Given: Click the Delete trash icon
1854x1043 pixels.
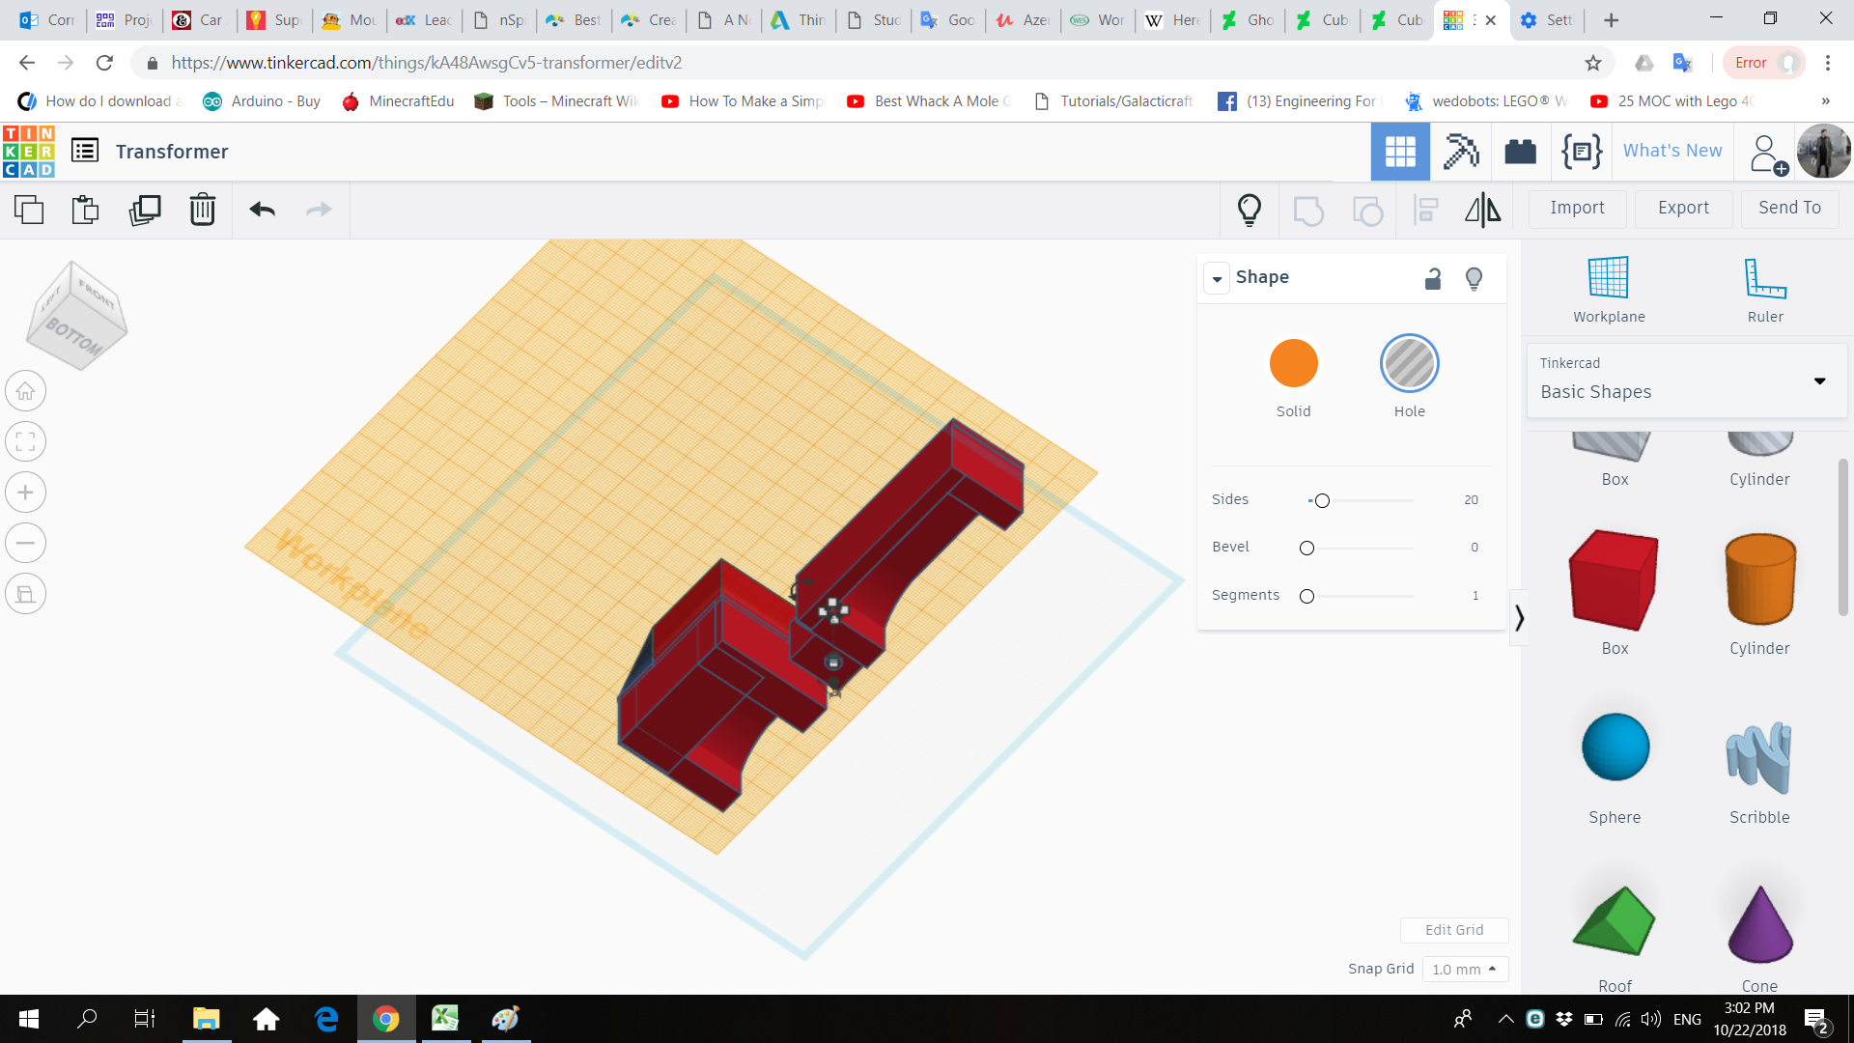Looking at the screenshot, I should click(x=203, y=209).
